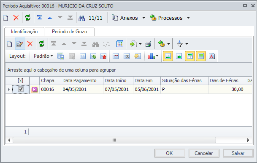
Task: Go to previous record (blue up arrow)
Action: [50, 18]
